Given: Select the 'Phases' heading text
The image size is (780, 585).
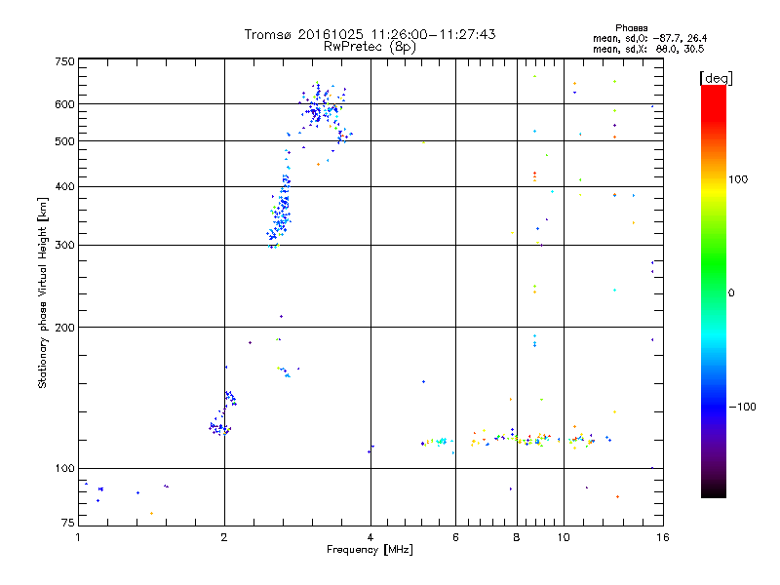Looking at the screenshot, I should click(x=631, y=28).
